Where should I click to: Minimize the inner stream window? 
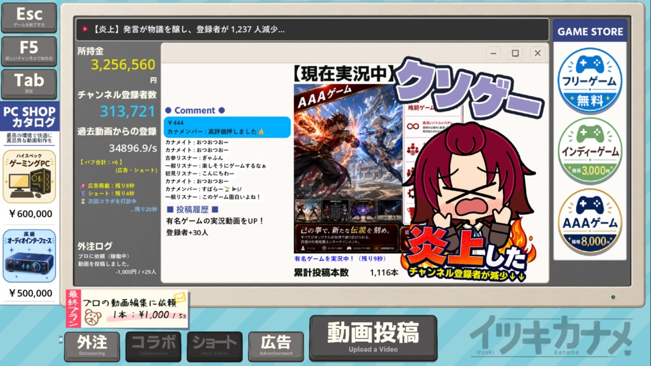tap(493, 53)
